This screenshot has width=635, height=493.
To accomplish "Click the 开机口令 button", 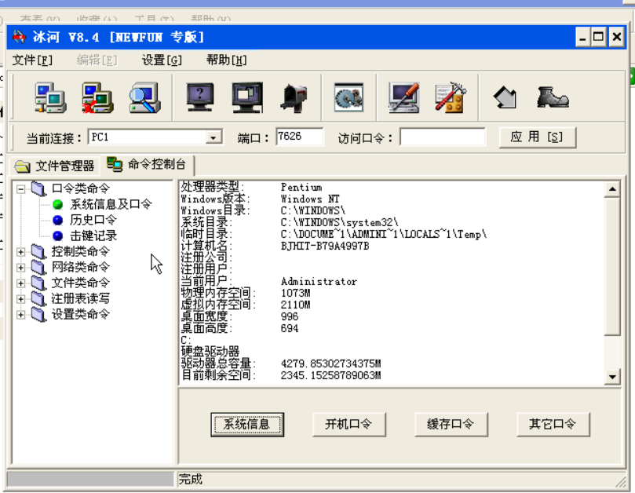I will click(349, 425).
